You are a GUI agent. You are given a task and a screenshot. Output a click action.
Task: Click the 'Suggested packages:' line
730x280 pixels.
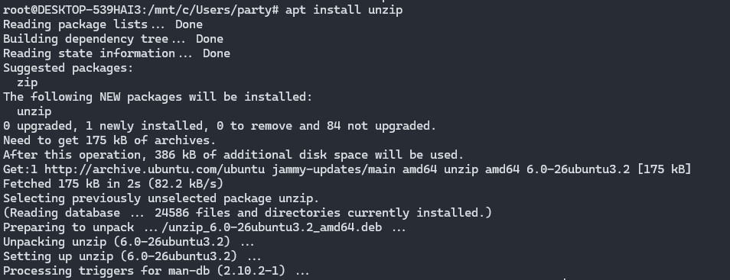click(68, 68)
